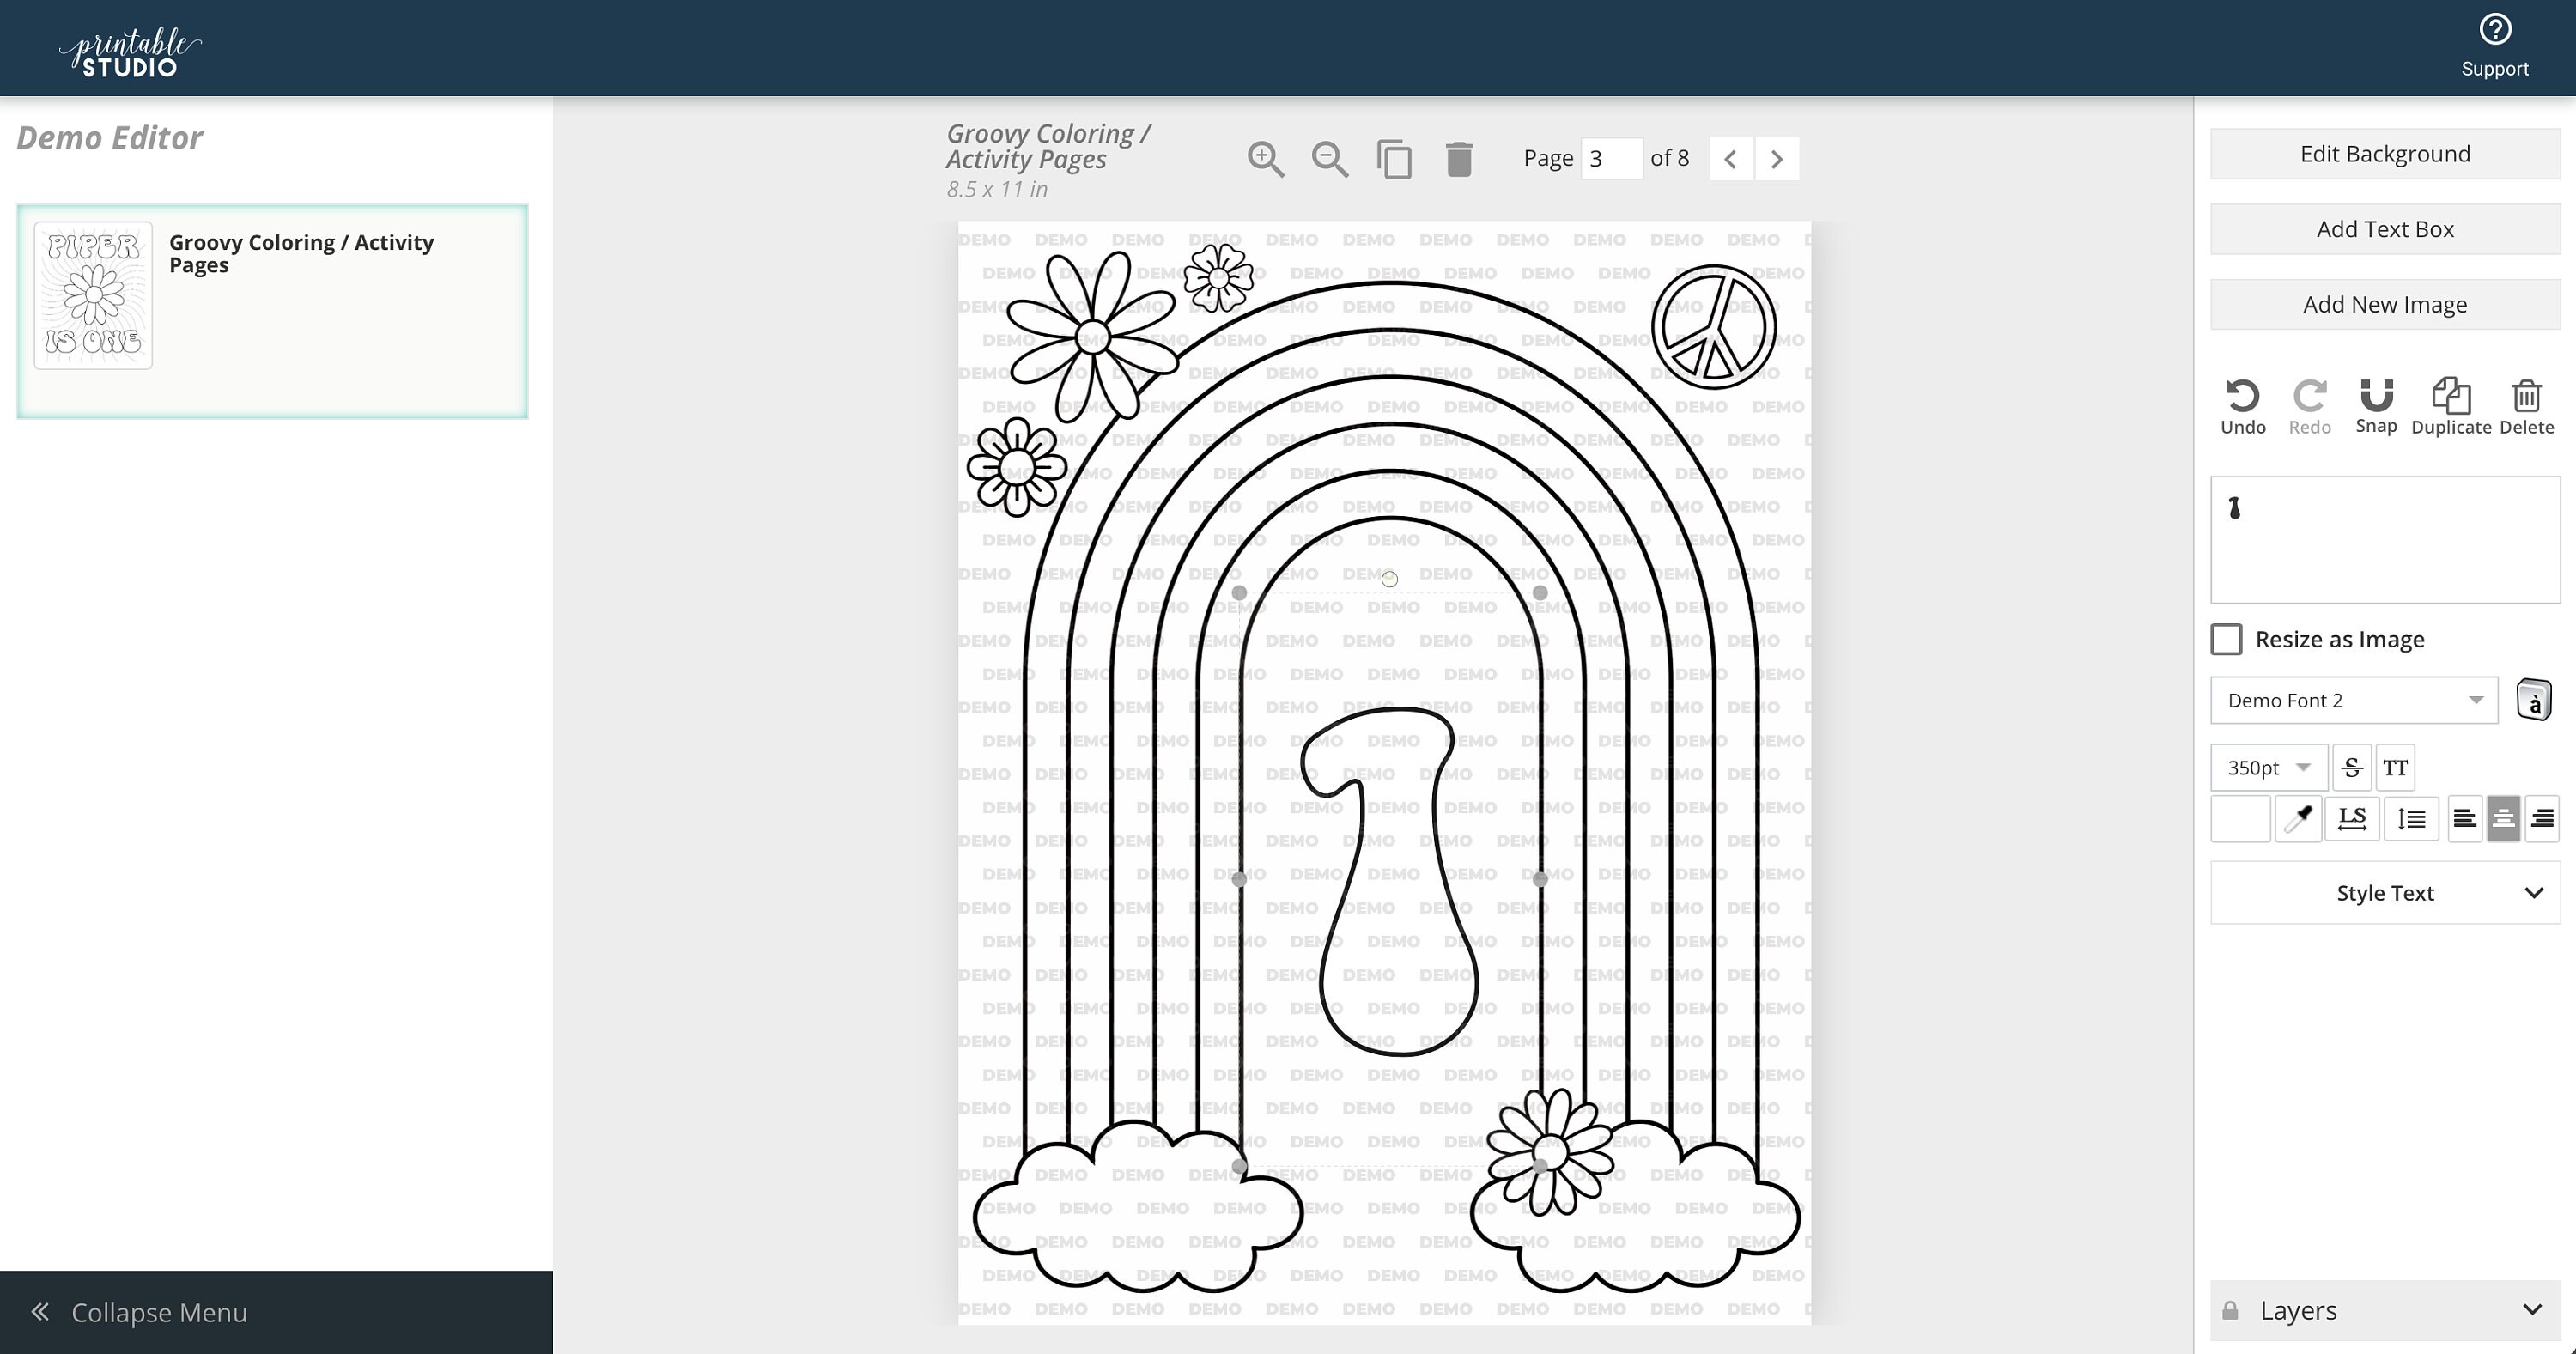Click the page number input field

coord(1610,159)
